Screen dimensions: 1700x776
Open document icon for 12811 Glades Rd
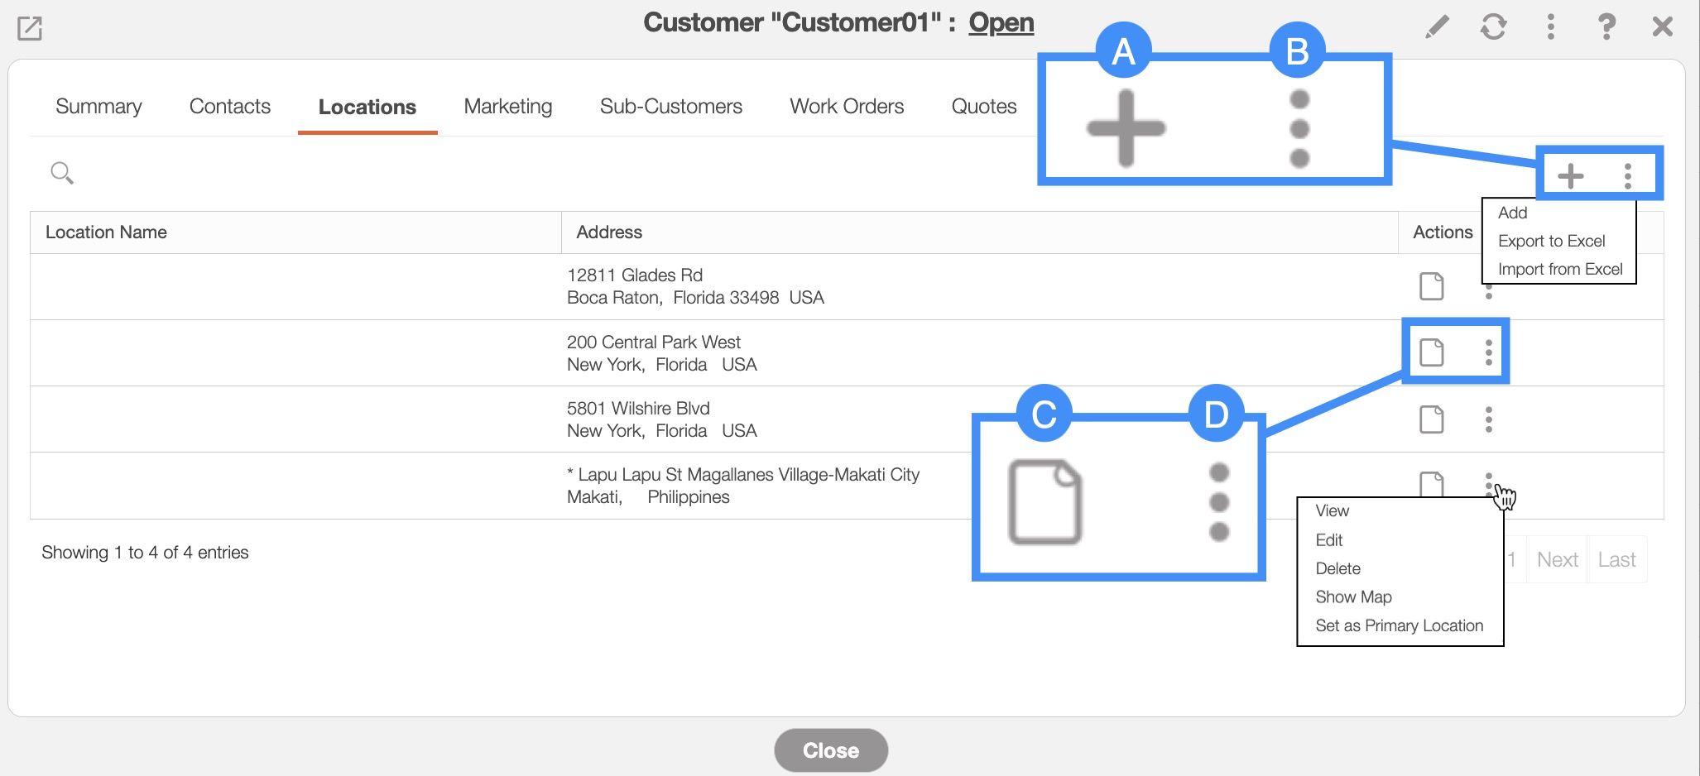[x=1431, y=286]
